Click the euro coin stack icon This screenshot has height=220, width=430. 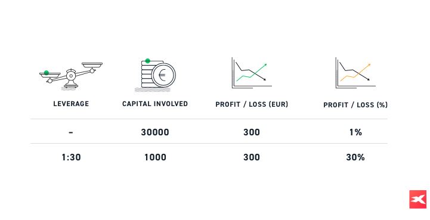[x=155, y=75]
